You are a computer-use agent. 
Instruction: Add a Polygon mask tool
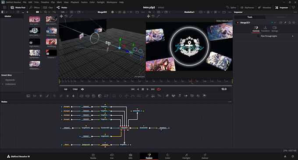pyautogui.click(x=127, y=96)
